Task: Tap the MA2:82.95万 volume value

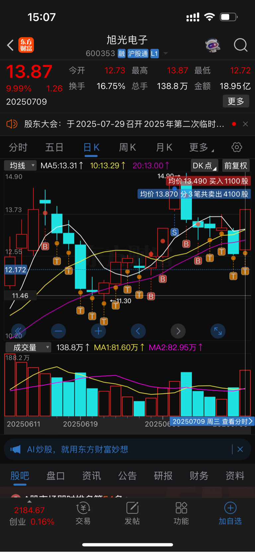Action: pyautogui.click(x=176, y=347)
